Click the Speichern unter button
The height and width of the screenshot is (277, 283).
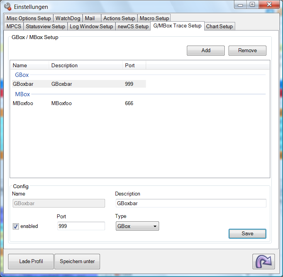[77, 262]
